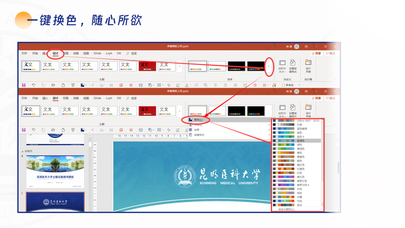The height and width of the screenshot is (228, 405).
Task: Click the 搜索 magnifier in the upper ribbon
Action: pos(128,54)
